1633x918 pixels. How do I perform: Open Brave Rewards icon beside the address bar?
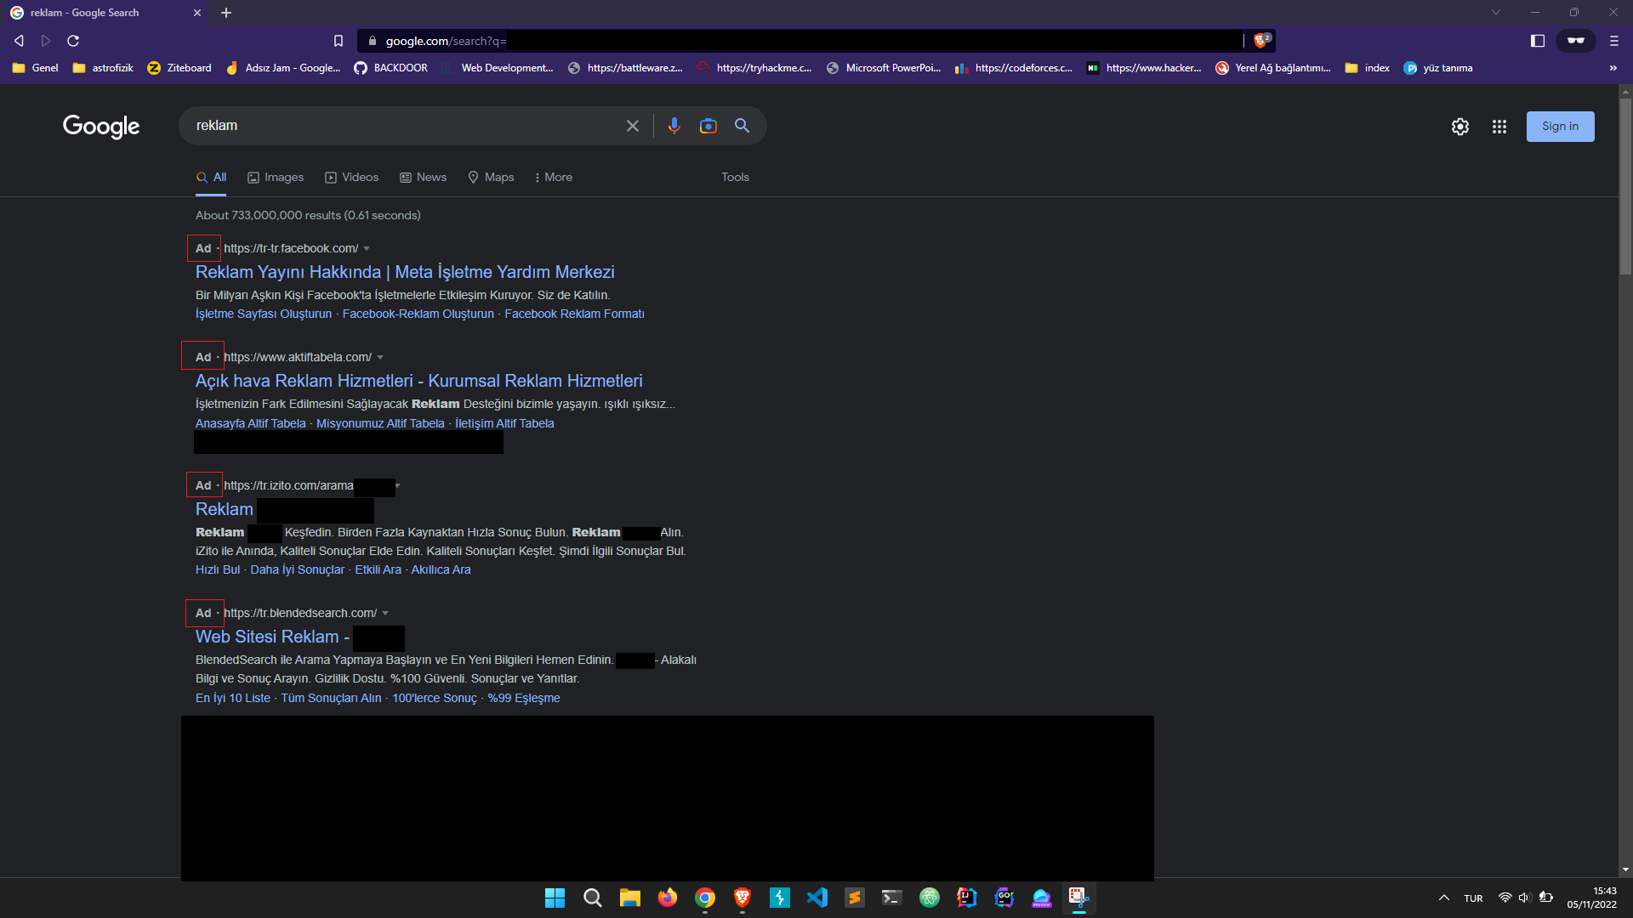[1576, 40]
